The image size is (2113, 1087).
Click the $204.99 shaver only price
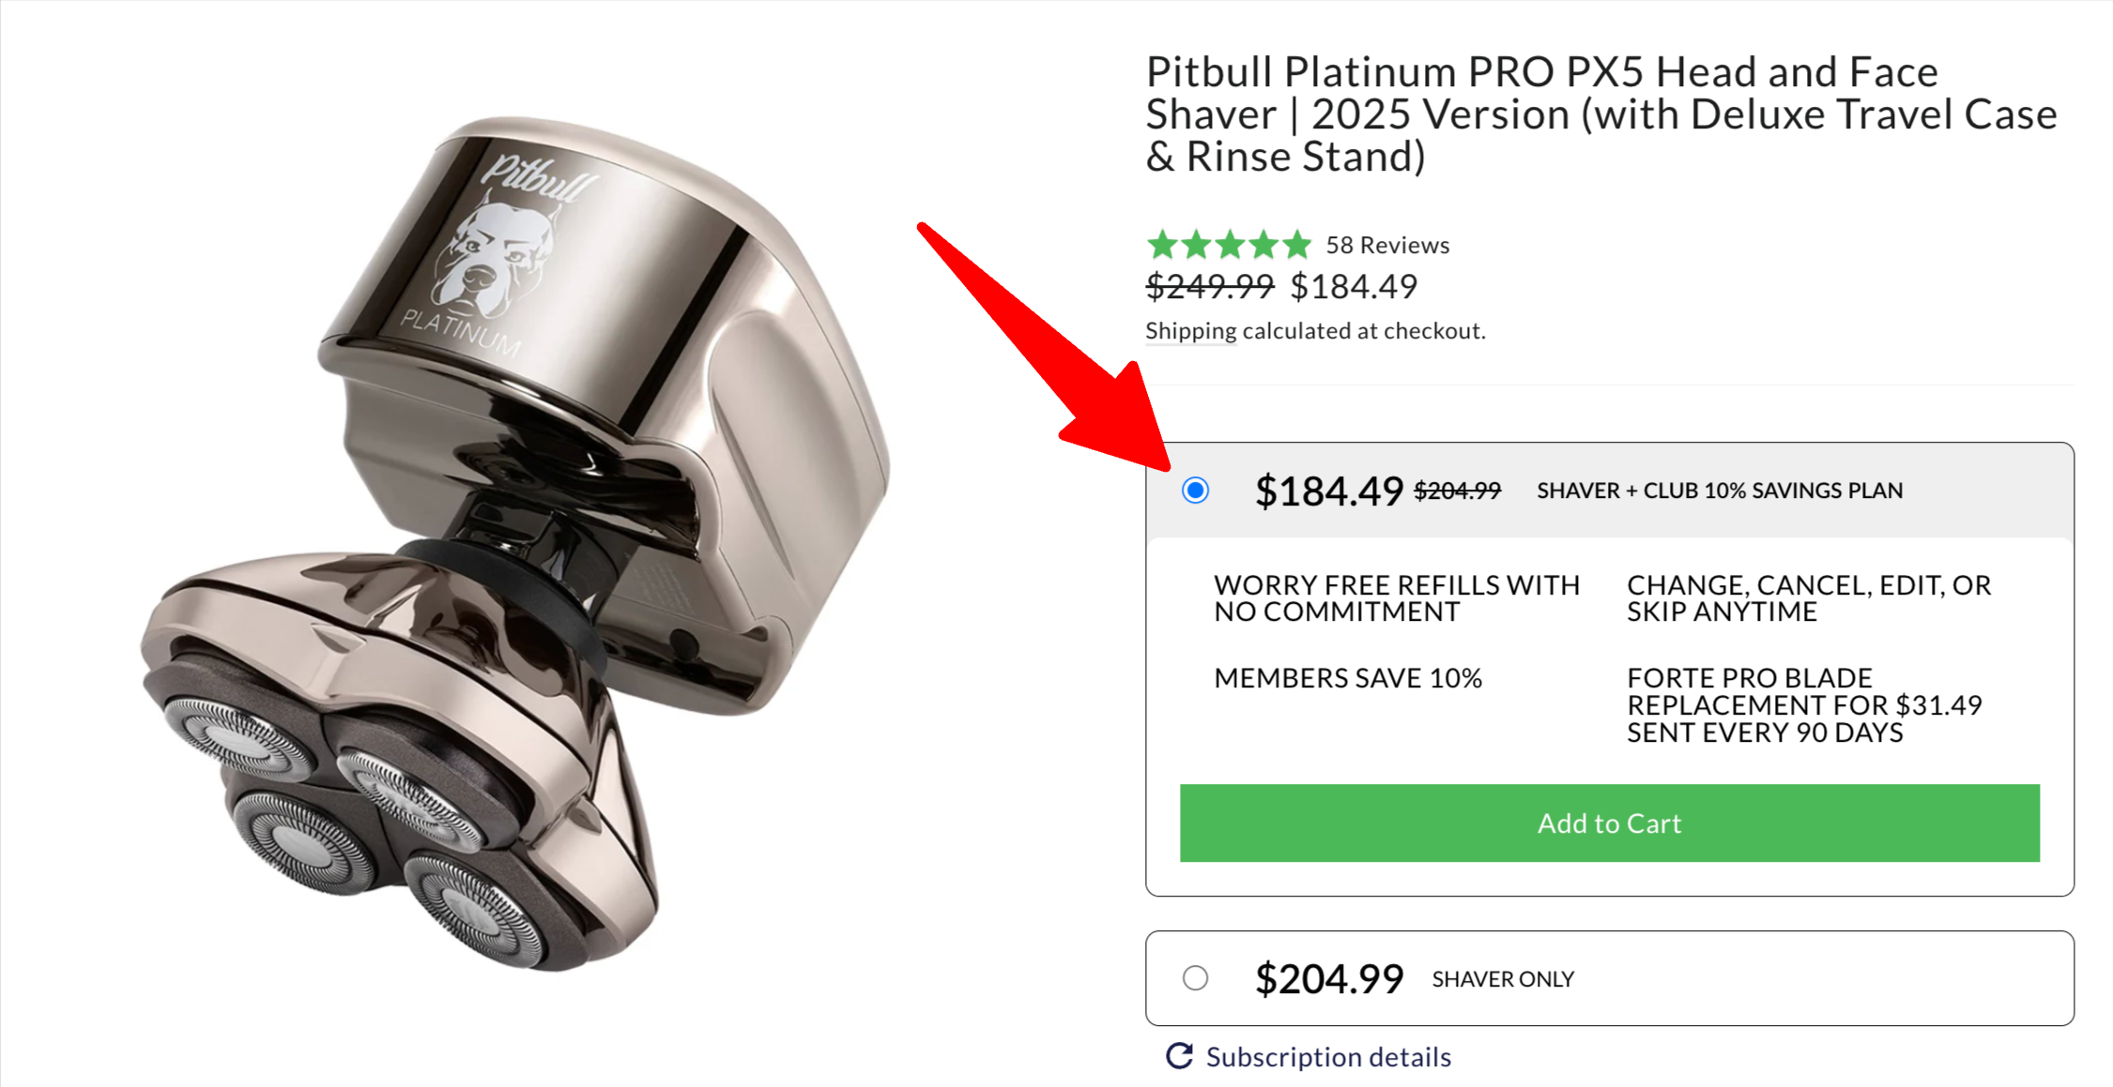[x=1328, y=979]
